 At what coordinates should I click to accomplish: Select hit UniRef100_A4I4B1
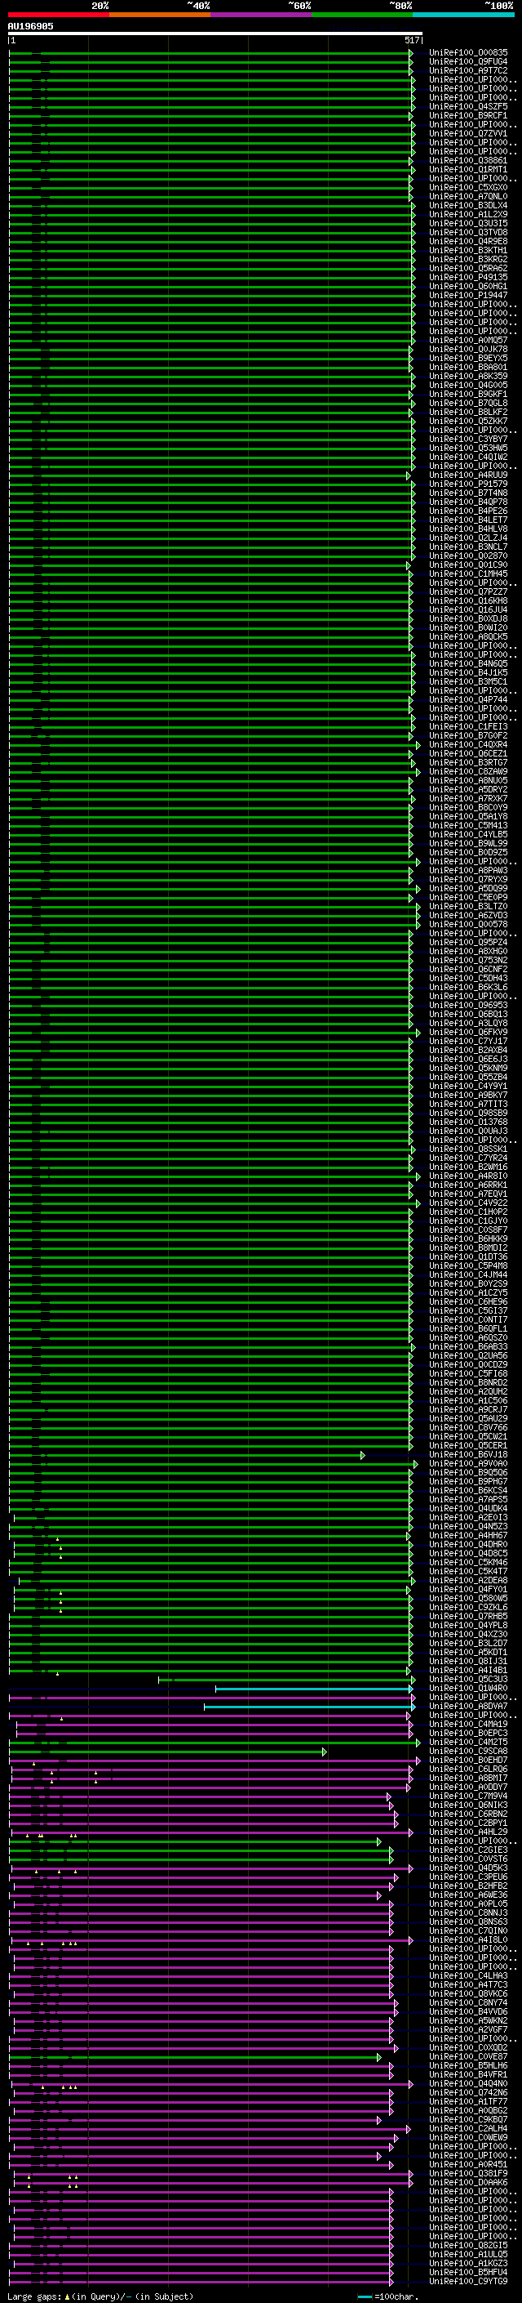467,1670
